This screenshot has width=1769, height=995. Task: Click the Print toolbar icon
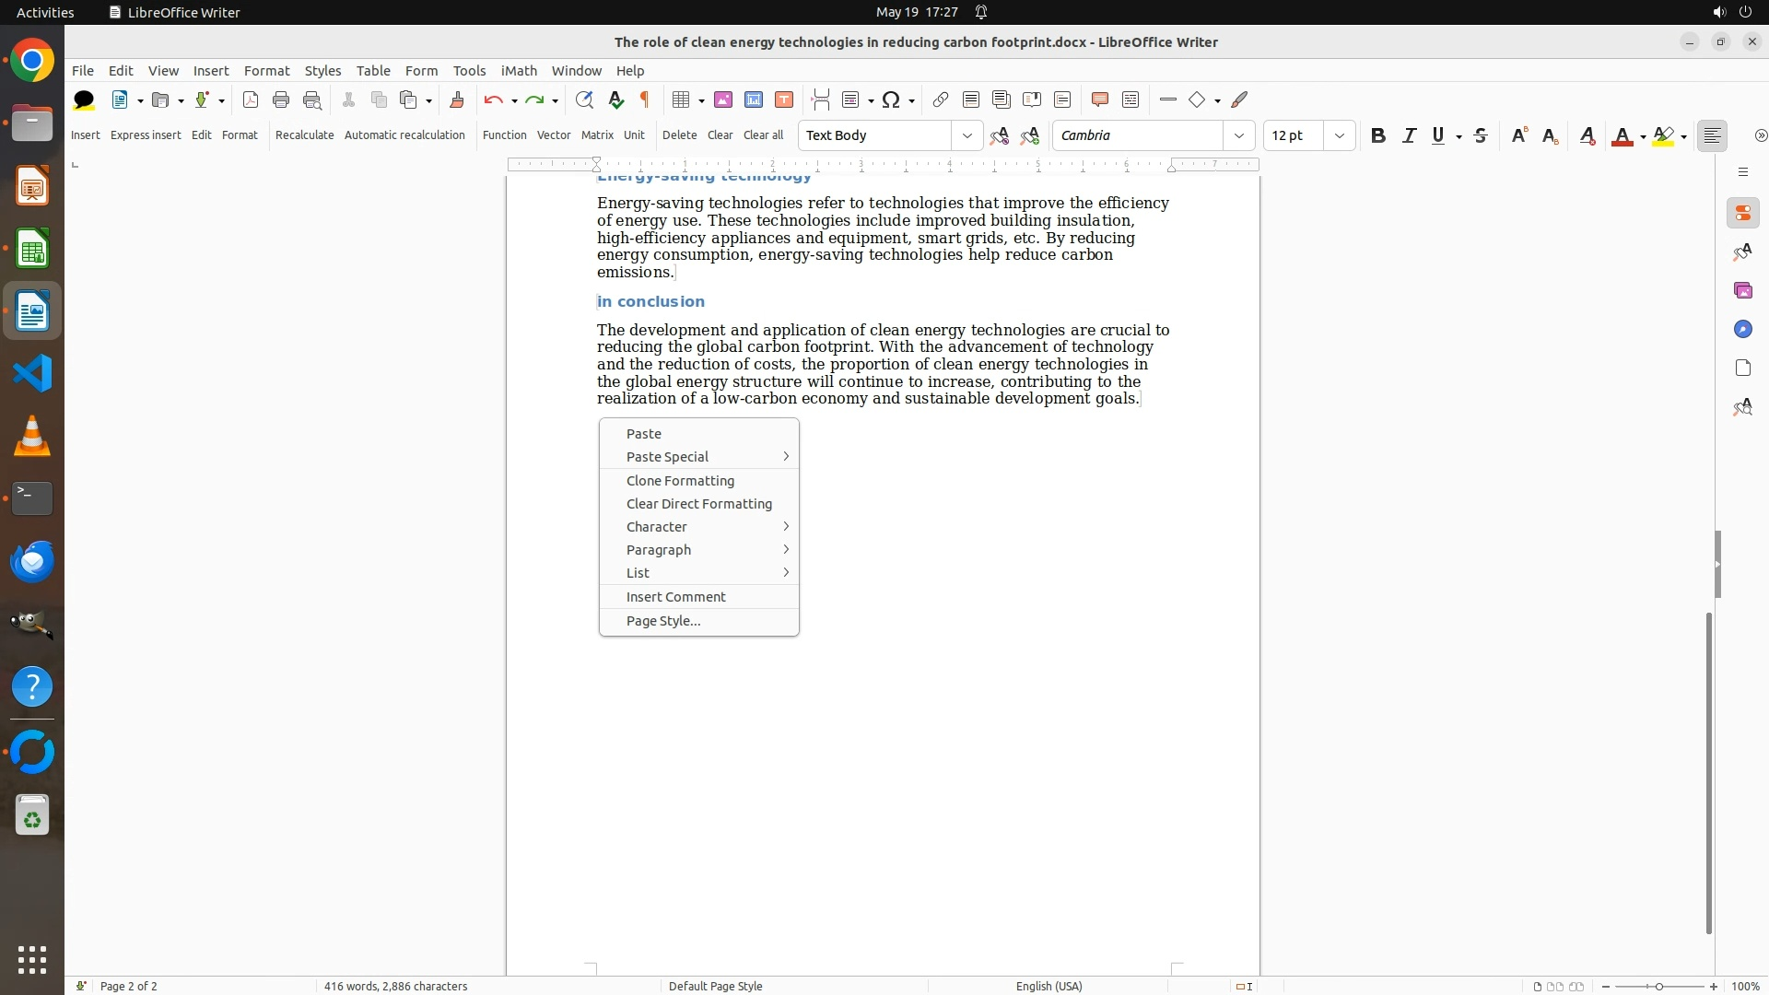(x=281, y=99)
